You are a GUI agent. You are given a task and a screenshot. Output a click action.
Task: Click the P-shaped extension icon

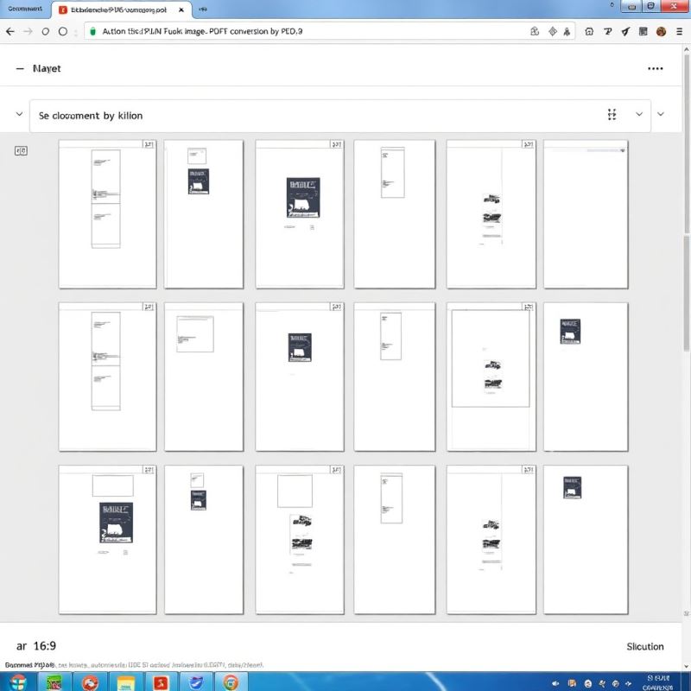pyautogui.click(x=608, y=31)
